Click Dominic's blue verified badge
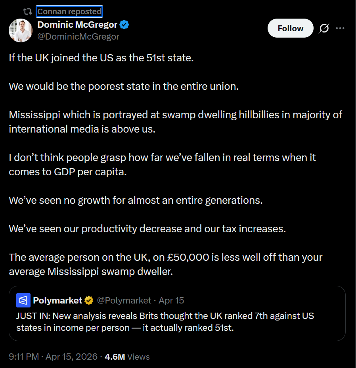Viewport: 356px width, 368px height. [124, 25]
